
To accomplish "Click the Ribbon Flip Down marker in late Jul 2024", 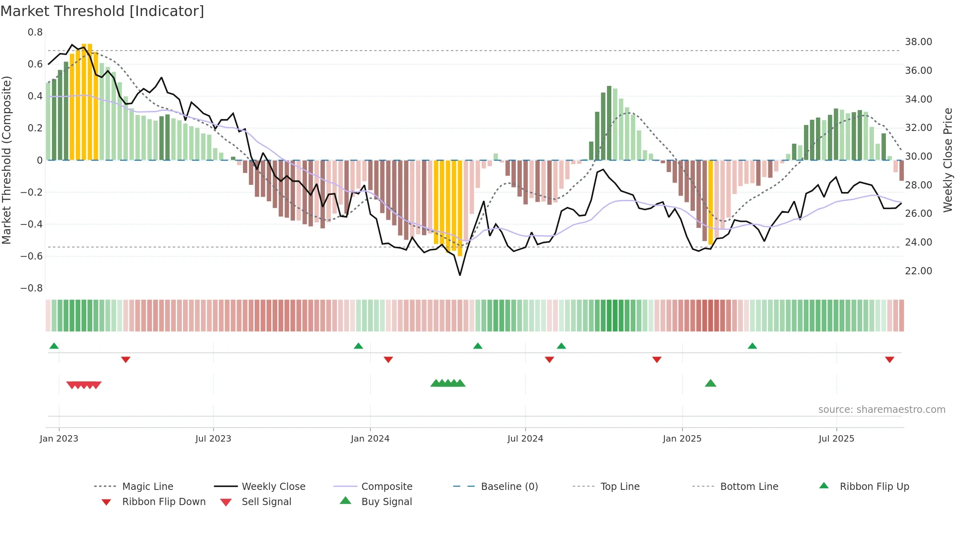I will coord(549,360).
